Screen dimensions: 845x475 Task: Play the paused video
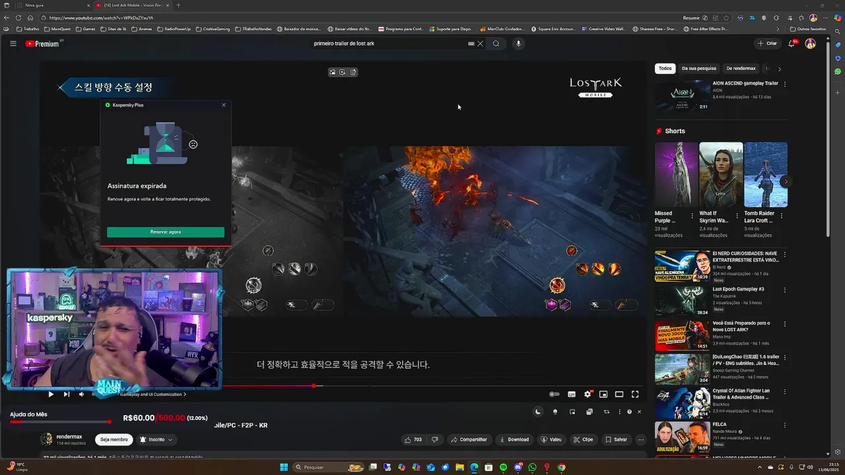(x=51, y=395)
